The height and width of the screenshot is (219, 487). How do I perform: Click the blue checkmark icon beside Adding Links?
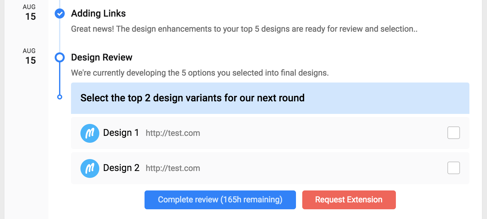pyautogui.click(x=60, y=13)
